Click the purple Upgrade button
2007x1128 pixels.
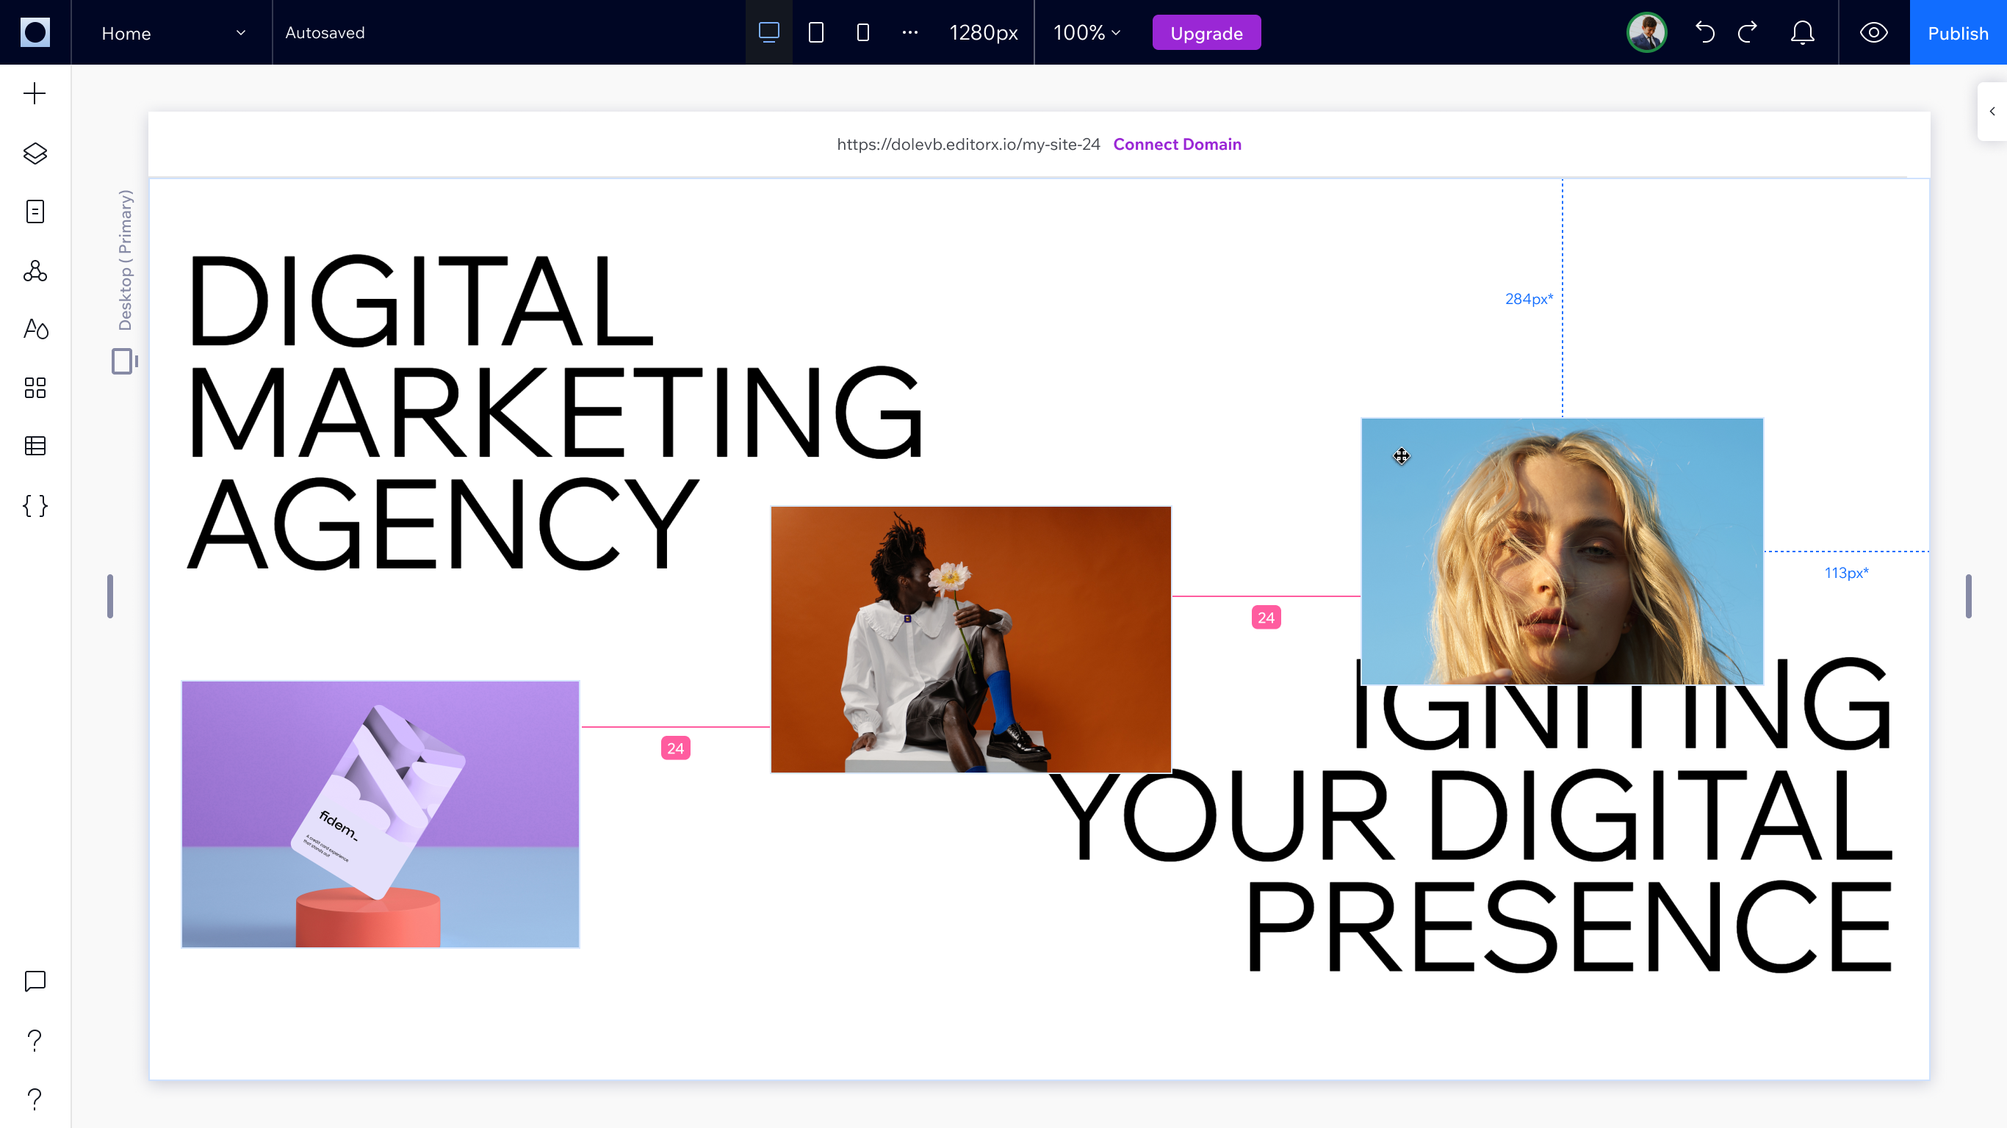click(x=1206, y=33)
